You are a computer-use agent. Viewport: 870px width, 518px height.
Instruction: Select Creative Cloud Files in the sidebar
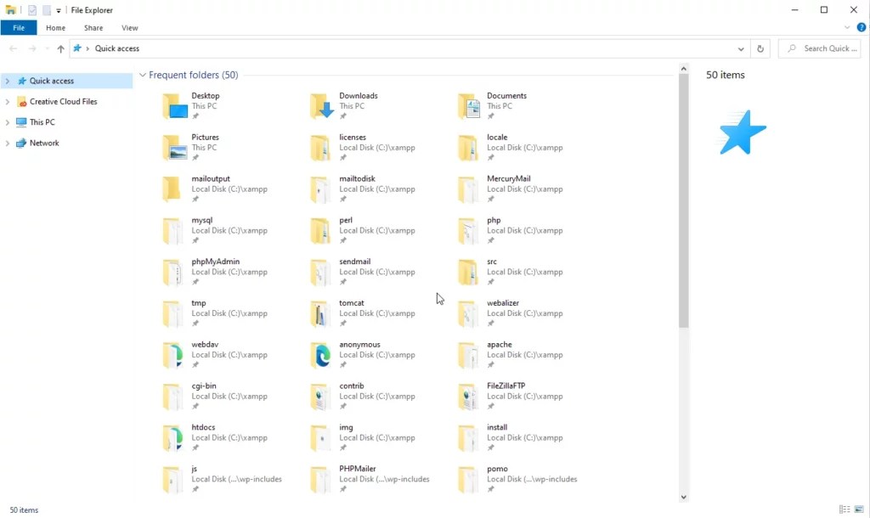coord(61,101)
